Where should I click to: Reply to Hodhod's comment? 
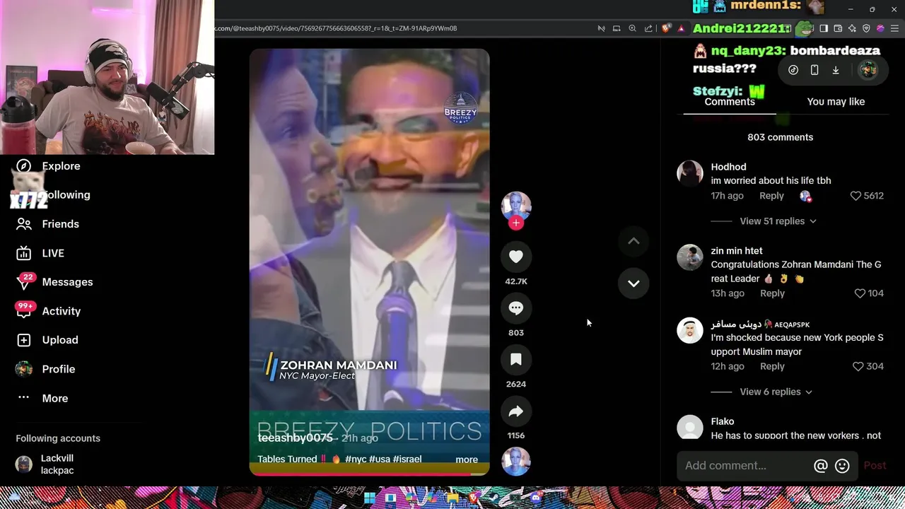pos(771,196)
